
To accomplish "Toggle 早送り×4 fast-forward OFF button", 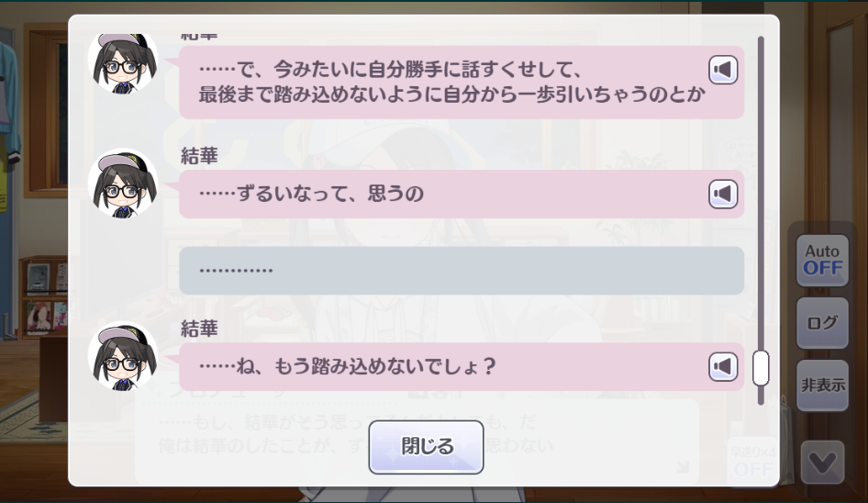I will coord(753,462).
